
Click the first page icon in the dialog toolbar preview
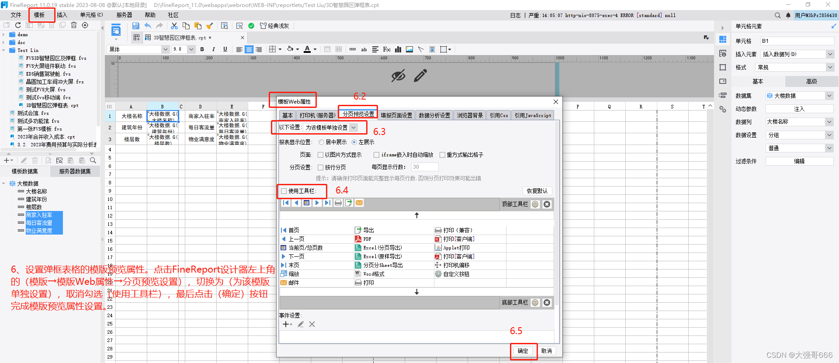(286, 203)
